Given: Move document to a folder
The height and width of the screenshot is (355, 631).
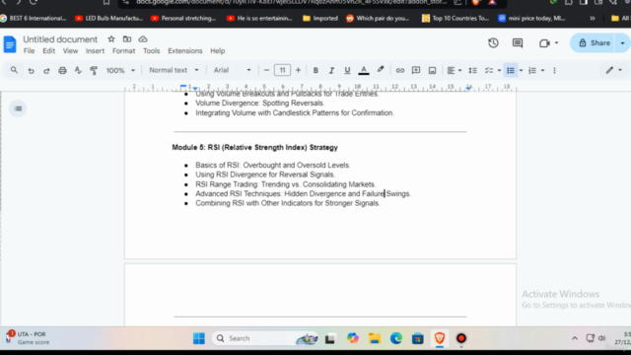Looking at the screenshot, I should [x=127, y=39].
